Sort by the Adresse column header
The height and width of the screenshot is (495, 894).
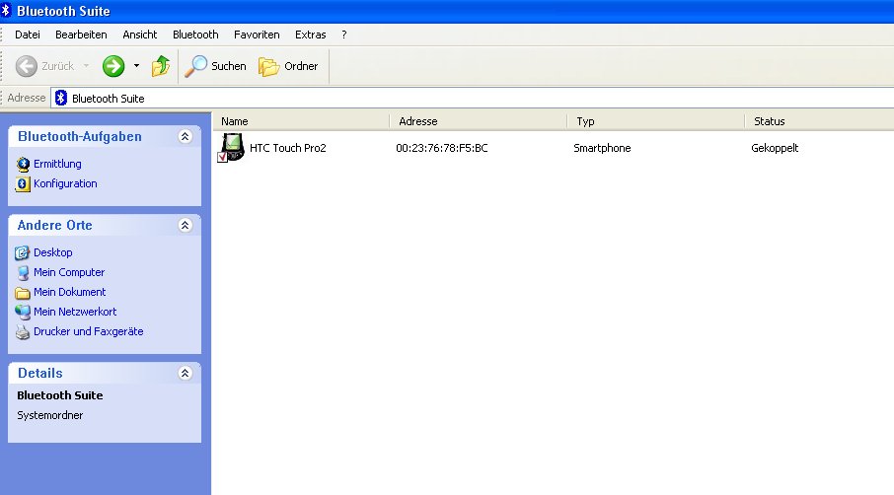pos(478,121)
